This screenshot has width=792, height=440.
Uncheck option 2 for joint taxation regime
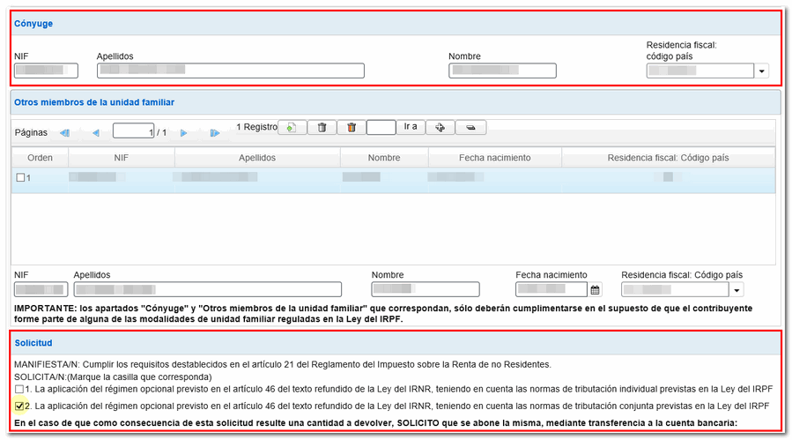[19, 406]
